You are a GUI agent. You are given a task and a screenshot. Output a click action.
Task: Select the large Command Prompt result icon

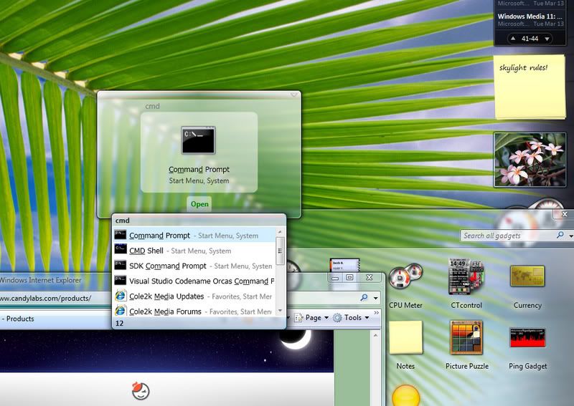[x=198, y=140]
